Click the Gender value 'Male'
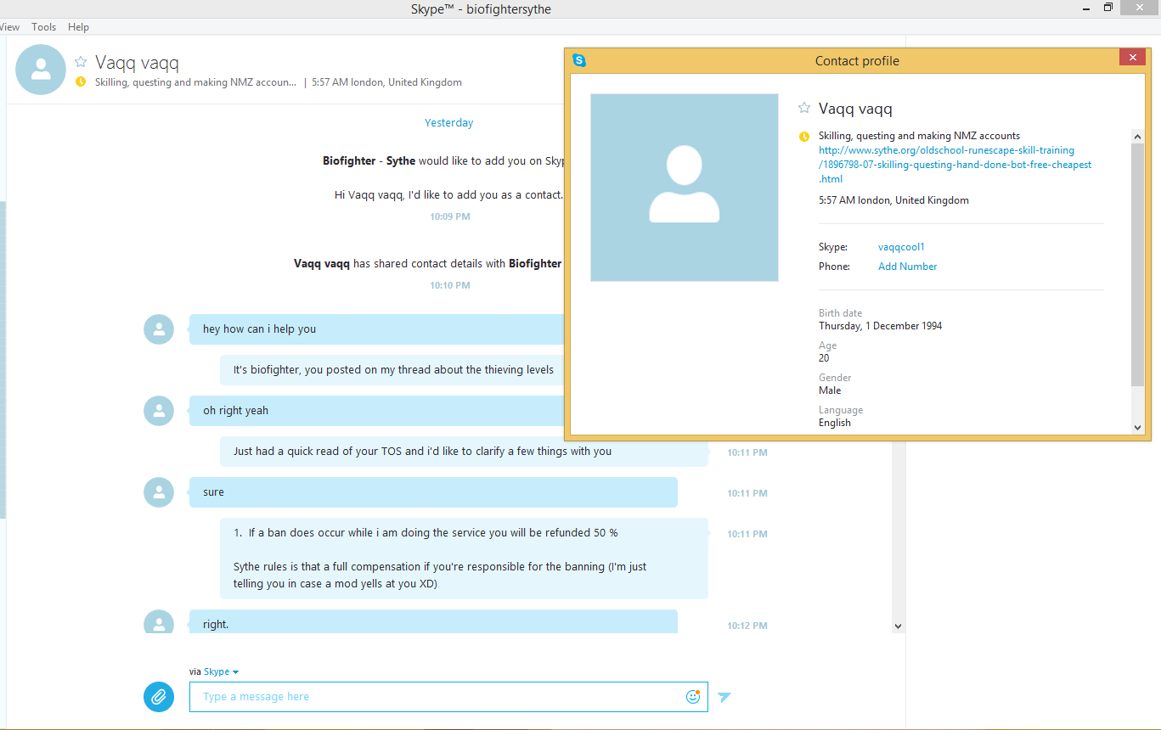This screenshot has width=1161, height=730. tap(830, 390)
